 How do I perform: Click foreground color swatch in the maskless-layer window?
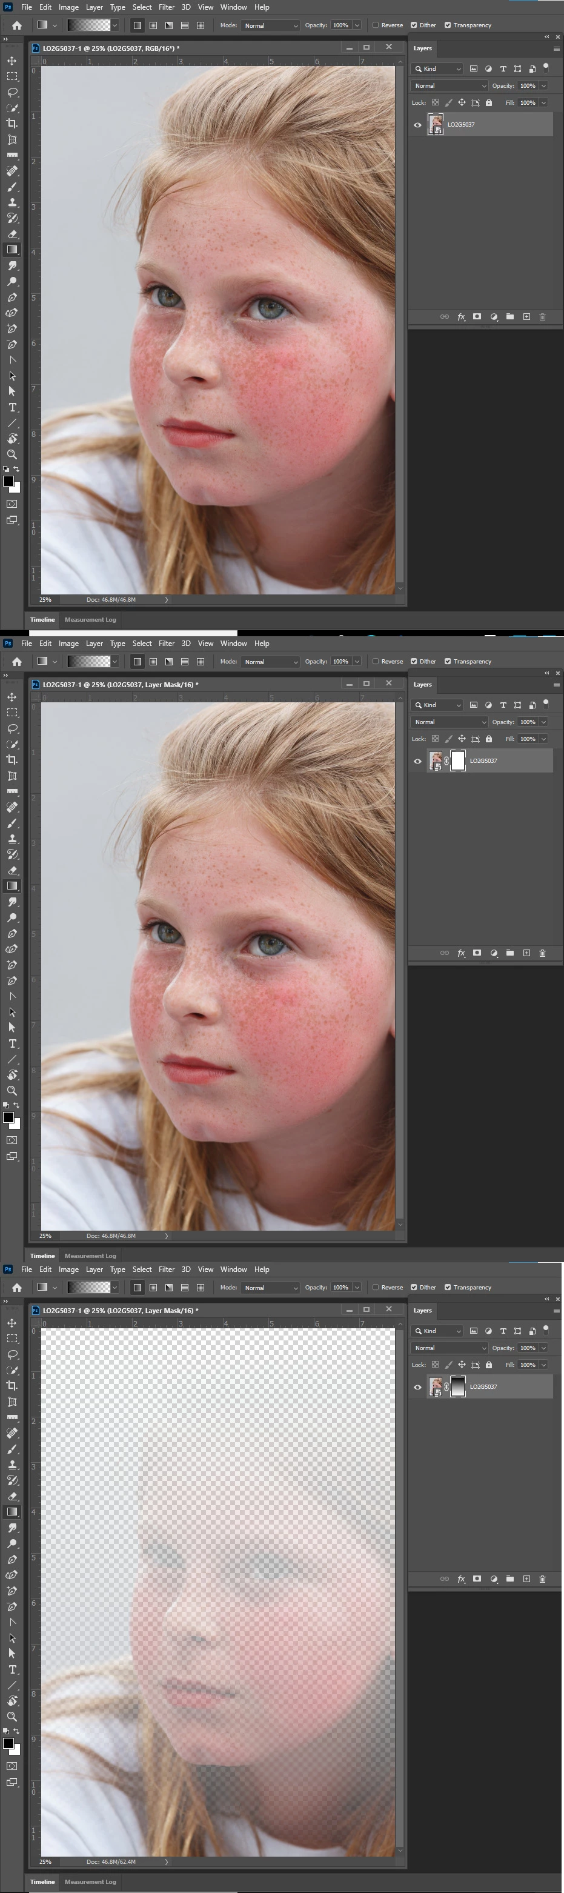(x=8, y=481)
